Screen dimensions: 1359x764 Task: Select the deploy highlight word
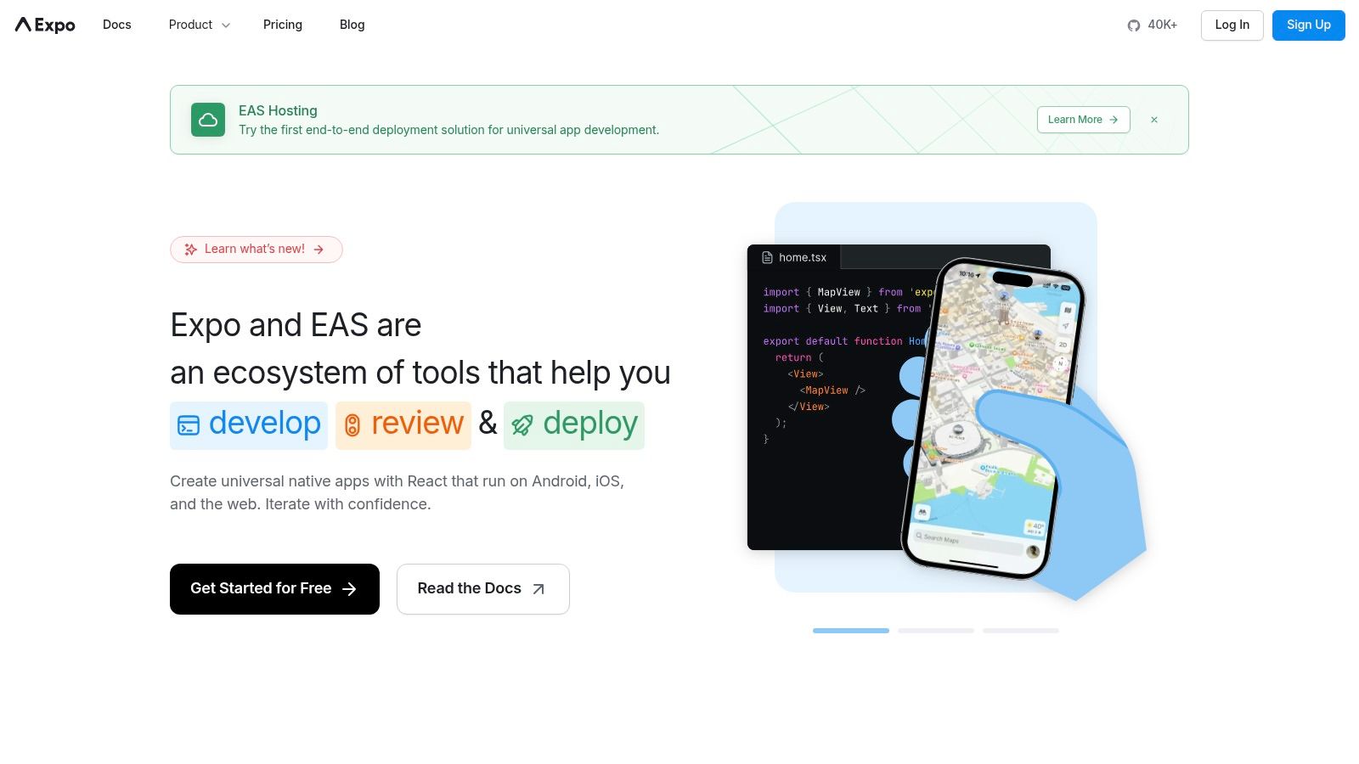pyautogui.click(x=574, y=425)
